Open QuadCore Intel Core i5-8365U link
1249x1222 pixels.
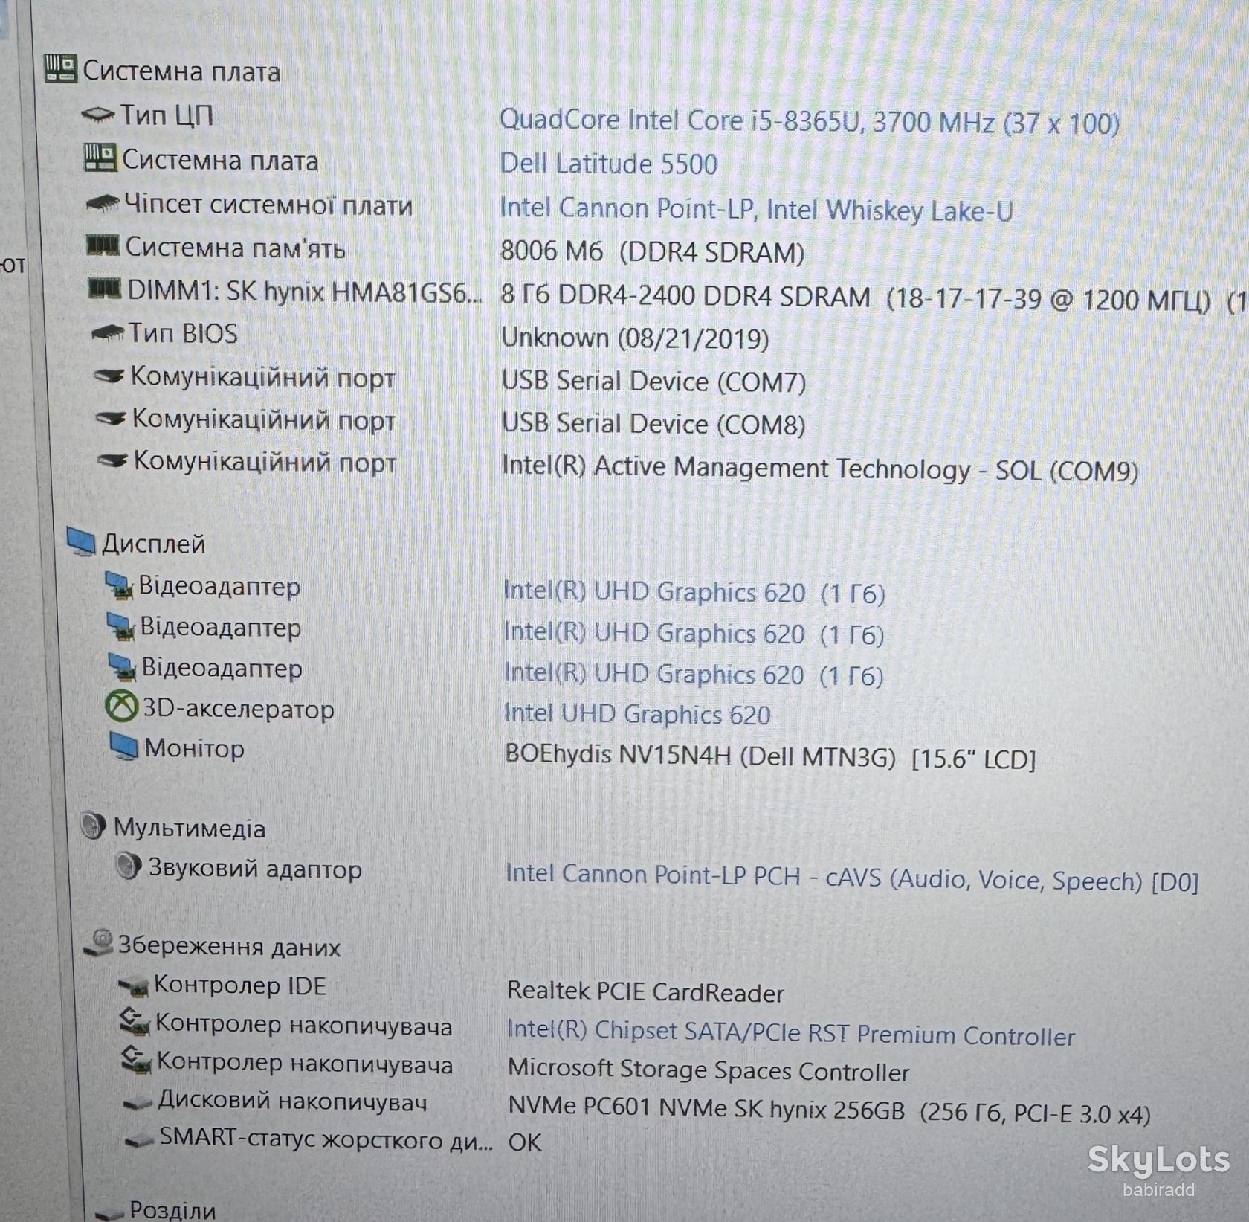click(809, 121)
